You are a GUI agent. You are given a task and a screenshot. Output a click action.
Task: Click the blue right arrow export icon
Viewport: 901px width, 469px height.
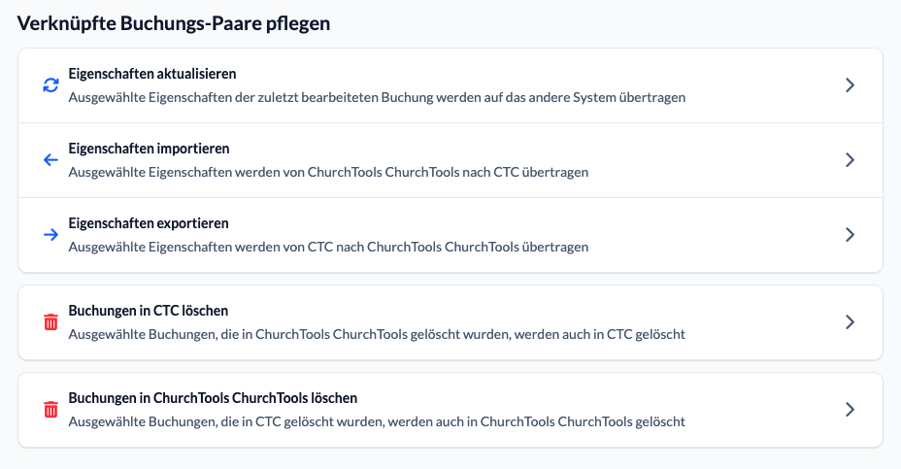tap(50, 235)
